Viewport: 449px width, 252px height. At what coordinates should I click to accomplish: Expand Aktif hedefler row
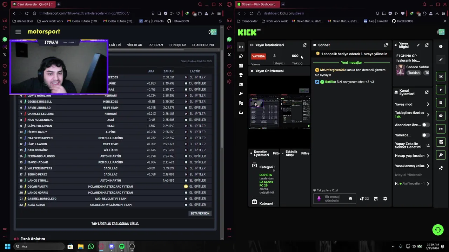pos(428,184)
